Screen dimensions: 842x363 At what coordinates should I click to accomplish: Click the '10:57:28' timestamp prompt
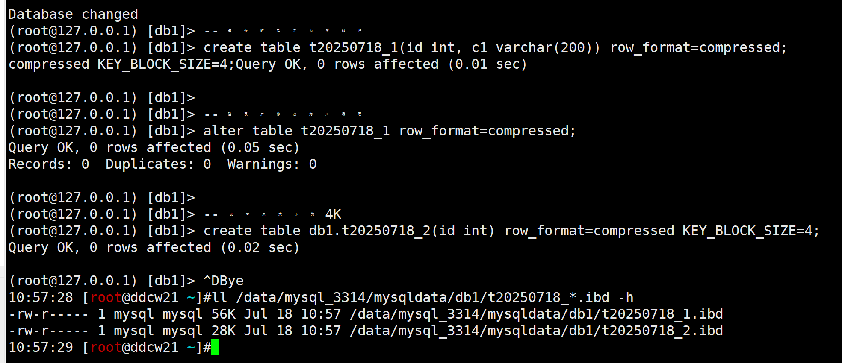41,297
